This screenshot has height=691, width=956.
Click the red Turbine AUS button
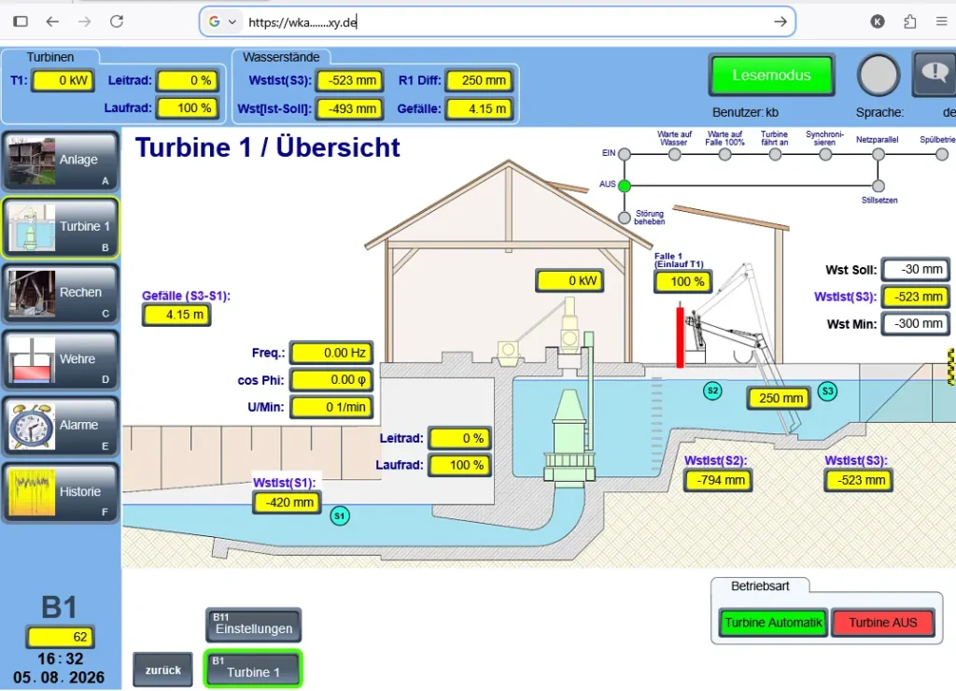pyautogui.click(x=883, y=623)
